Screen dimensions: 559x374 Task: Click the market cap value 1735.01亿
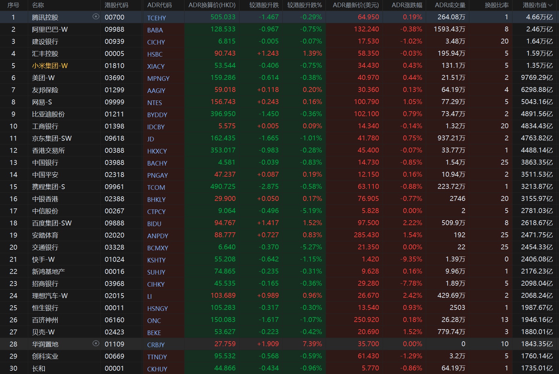pyautogui.click(x=537, y=368)
